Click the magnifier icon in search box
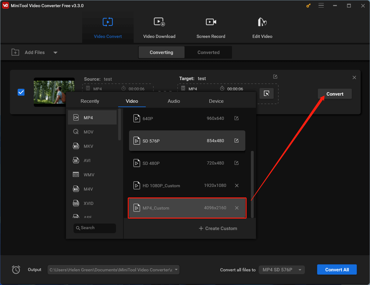370x285 pixels. click(78, 228)
